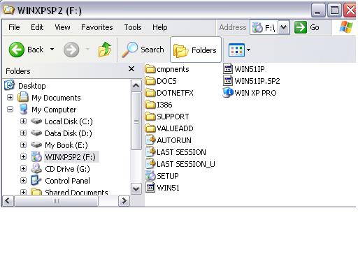The image size is (358, 268).
Task: Open the Address bar dropdown
Action: [x=284, y=27]
